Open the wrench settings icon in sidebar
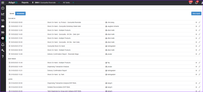The height and width of the screenshot is (92, 203). (x=3, y=50)
